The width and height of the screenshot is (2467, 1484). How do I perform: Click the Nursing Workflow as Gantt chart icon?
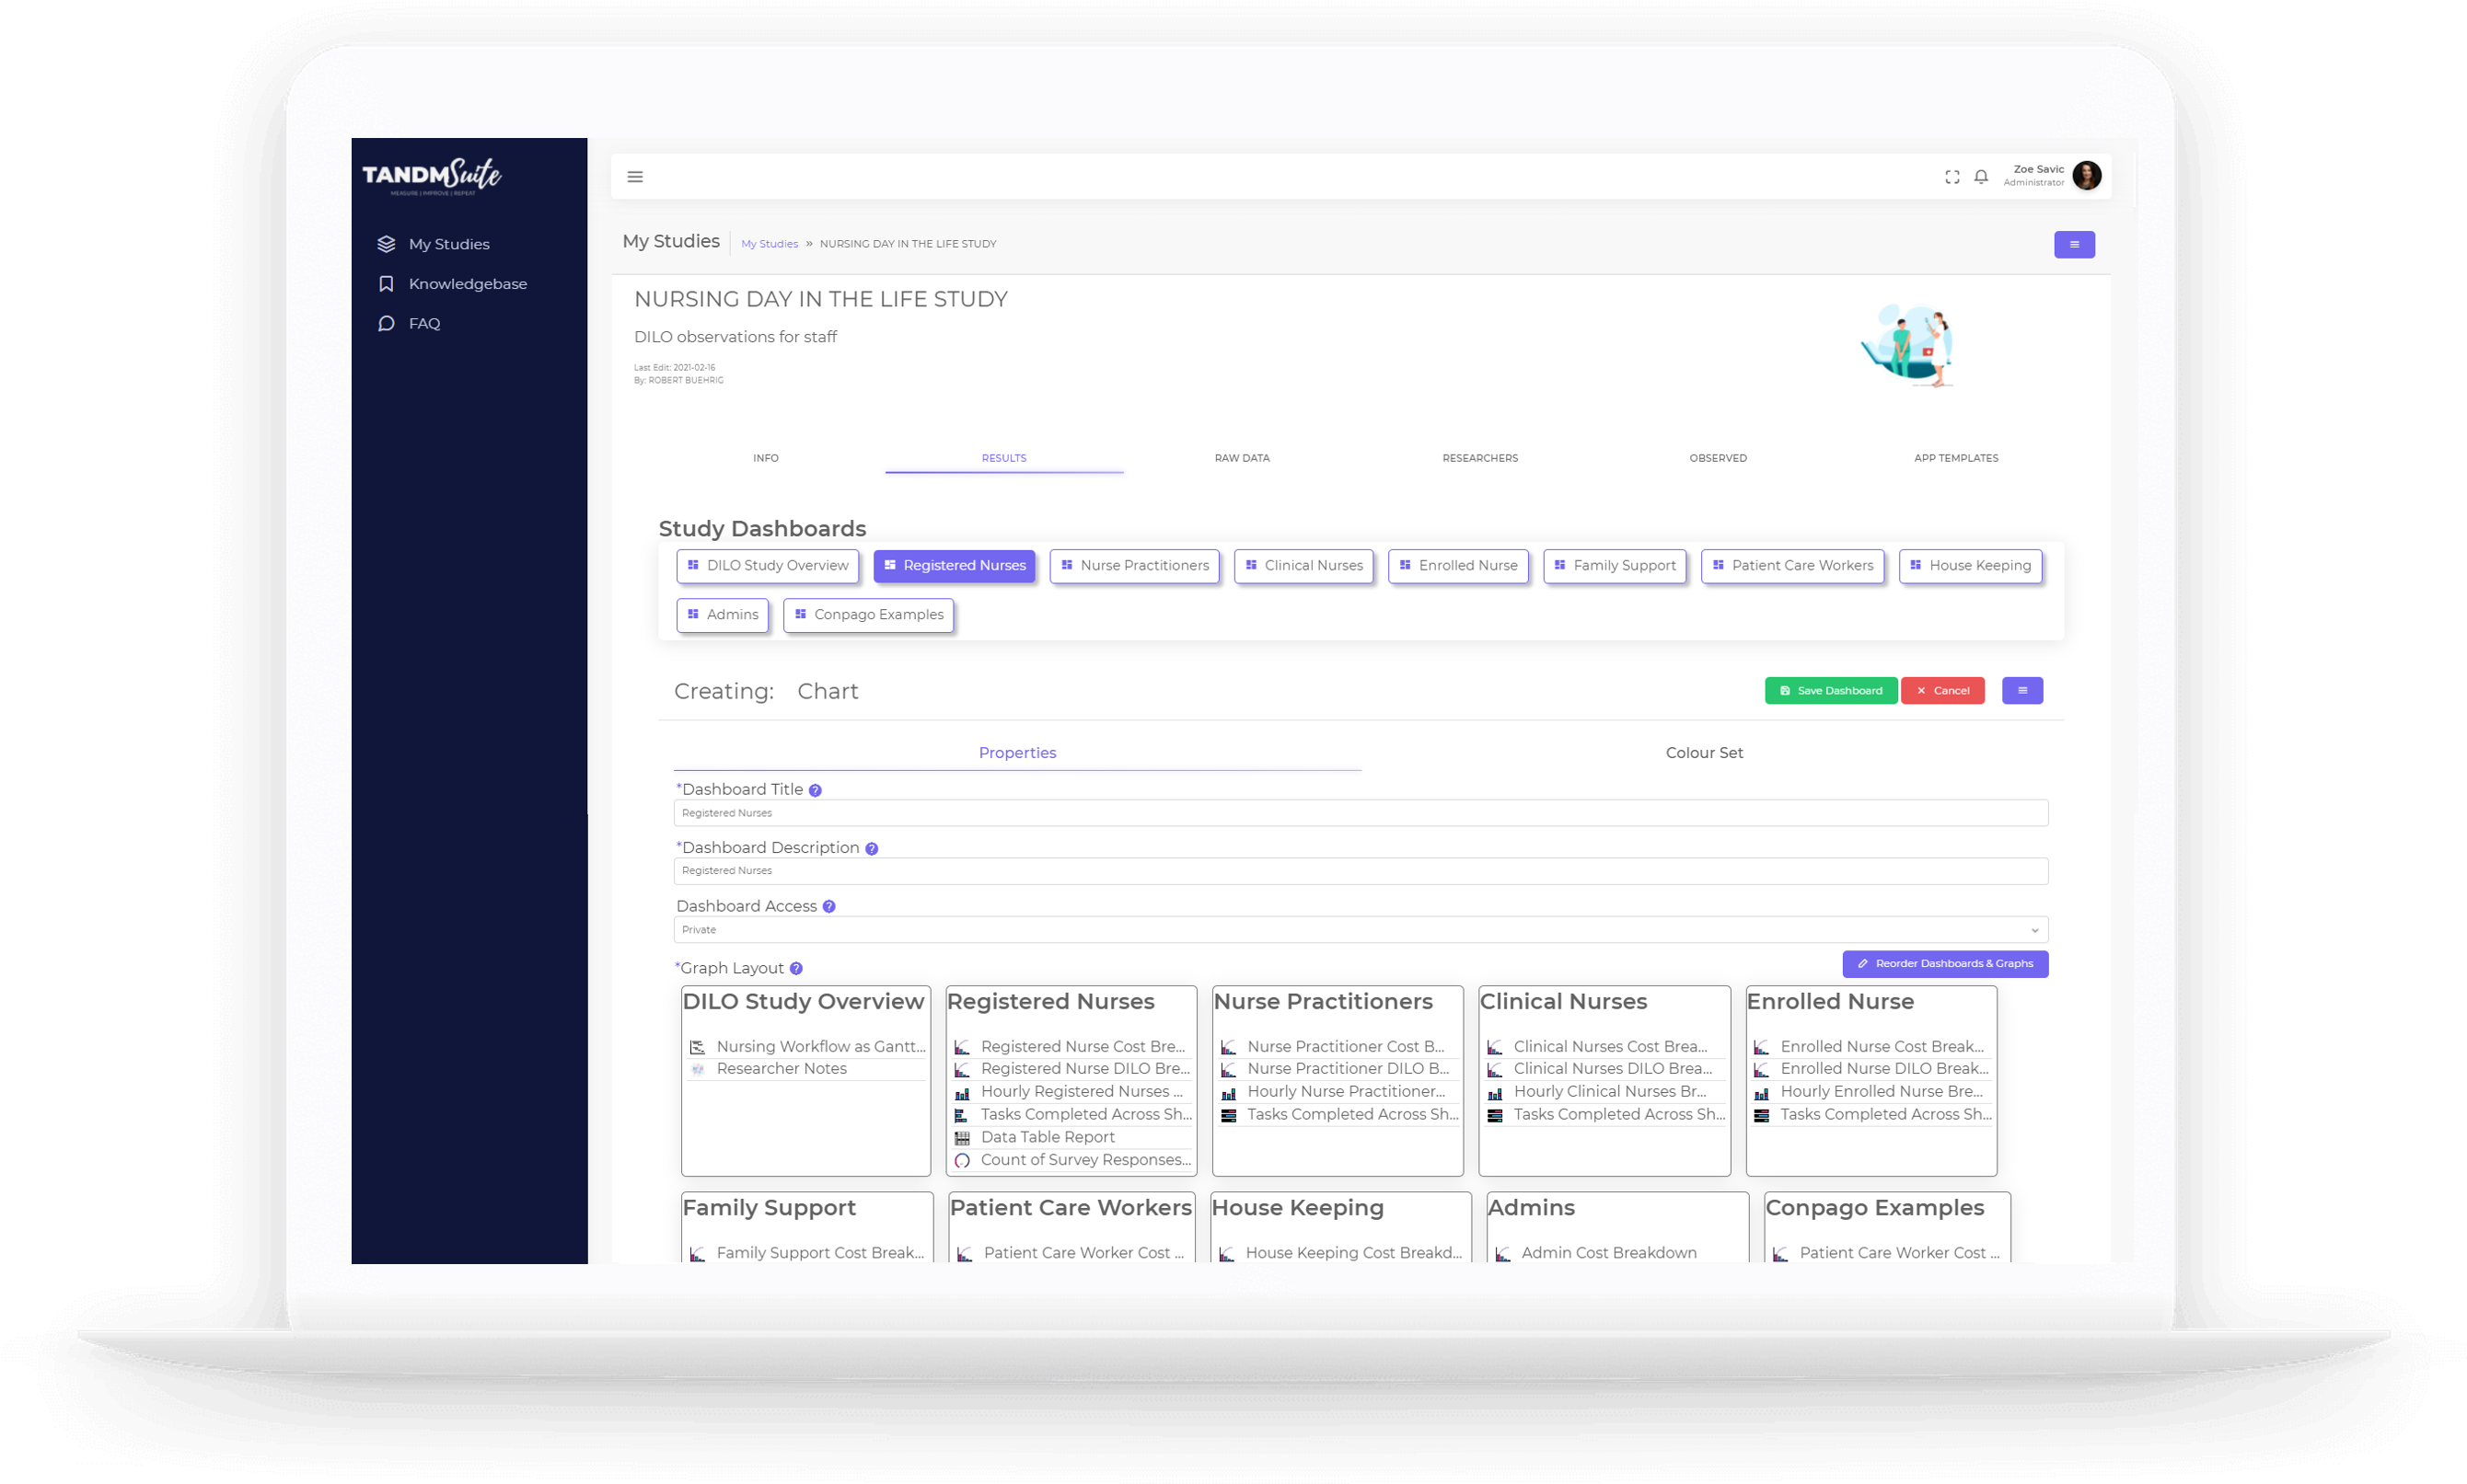point(697,1047)
